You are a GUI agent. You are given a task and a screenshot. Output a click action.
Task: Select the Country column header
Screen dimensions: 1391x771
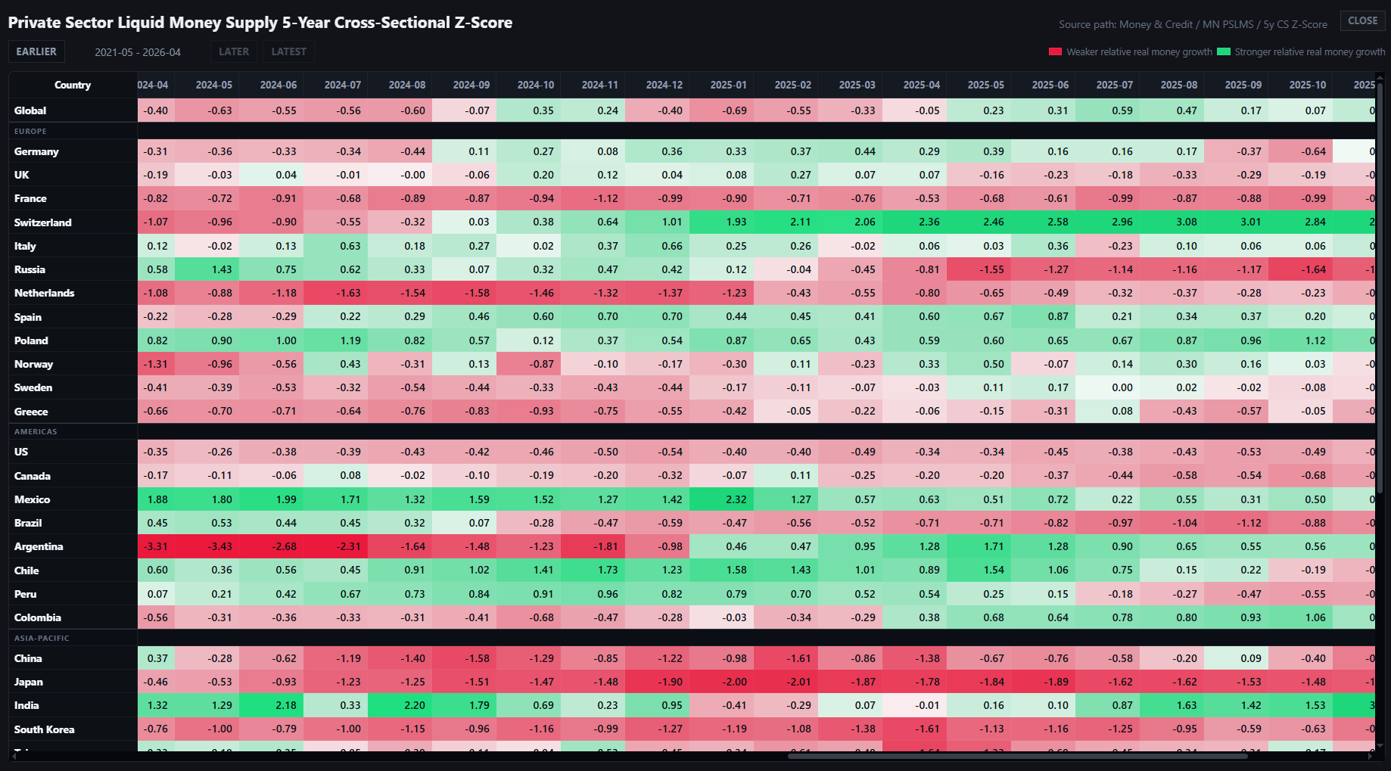[73, 85]
